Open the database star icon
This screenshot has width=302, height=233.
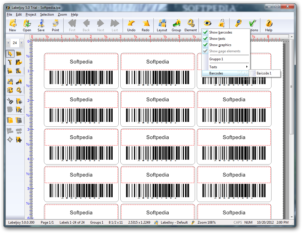coord(10,90)
